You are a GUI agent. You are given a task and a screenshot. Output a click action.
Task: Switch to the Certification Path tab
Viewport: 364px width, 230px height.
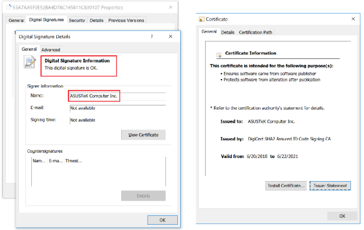pyautogui.click(x=255, y=32)
